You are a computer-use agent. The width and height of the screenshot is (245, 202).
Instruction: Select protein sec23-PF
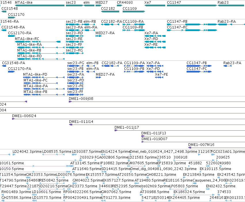tap(75, 95)
